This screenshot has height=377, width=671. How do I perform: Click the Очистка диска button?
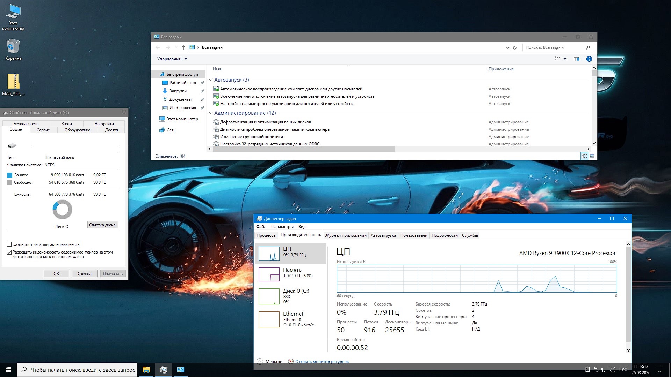coord(102,225)
